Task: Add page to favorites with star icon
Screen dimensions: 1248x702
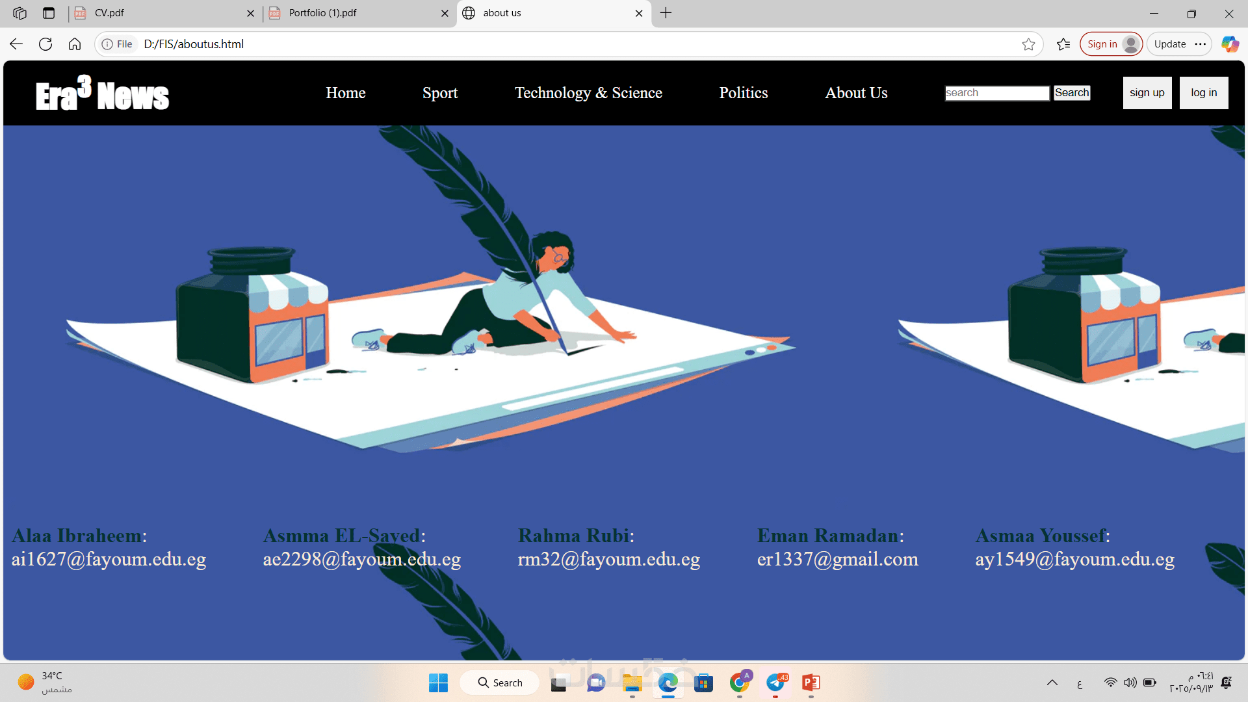Action: pos(1028,44)
